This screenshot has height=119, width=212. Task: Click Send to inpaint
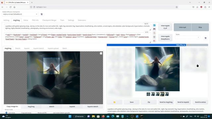pyautogui.click(x=183, y=102)
